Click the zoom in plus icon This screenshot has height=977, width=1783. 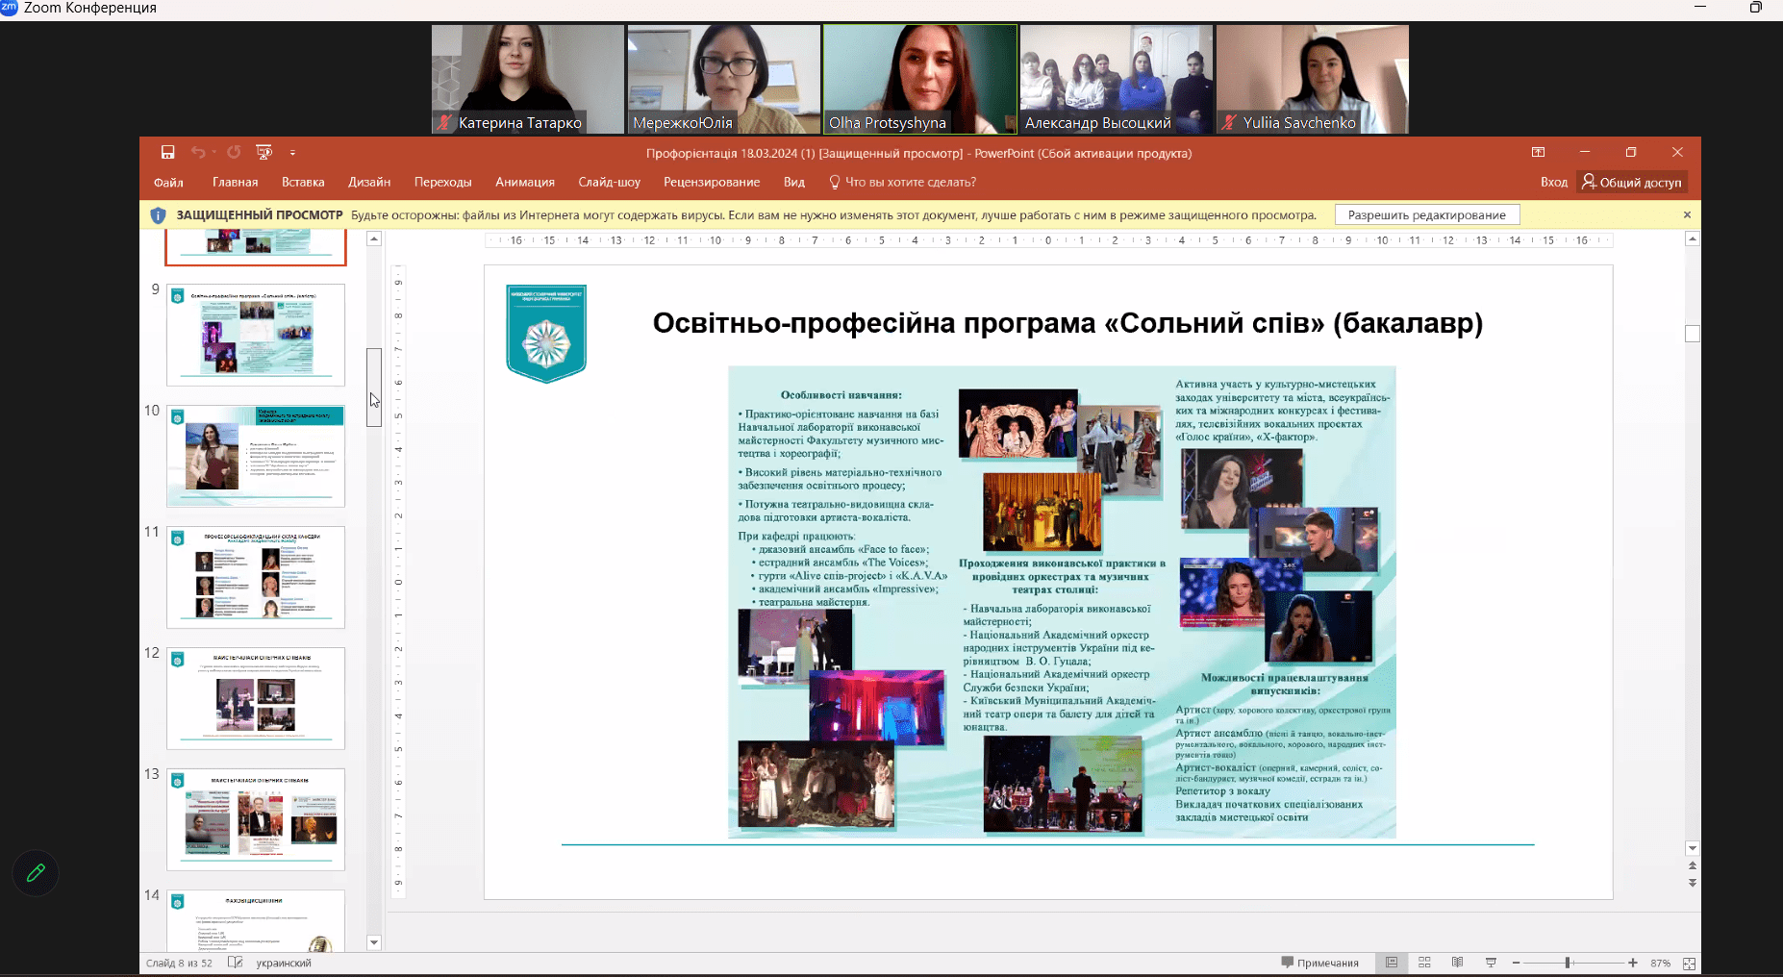click(x=1633, y=963)
